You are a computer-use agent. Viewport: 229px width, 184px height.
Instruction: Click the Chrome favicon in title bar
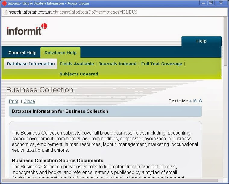[4, 3]
